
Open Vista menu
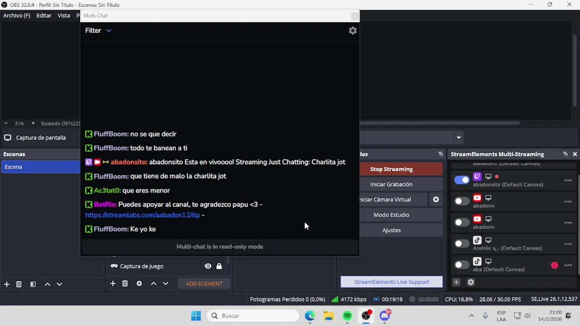tap(64, 15)
